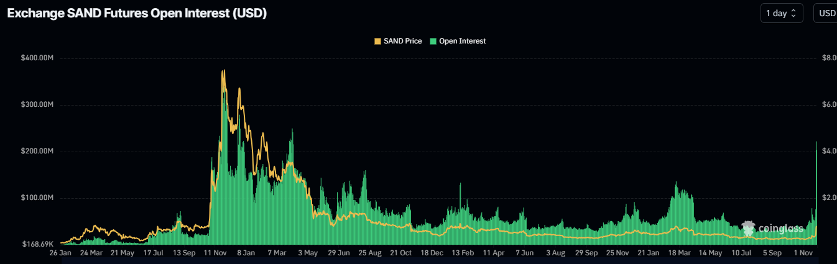Screen dimensions: 837x264
Task: Click the '11 Apr' date label
Action: 494,253
